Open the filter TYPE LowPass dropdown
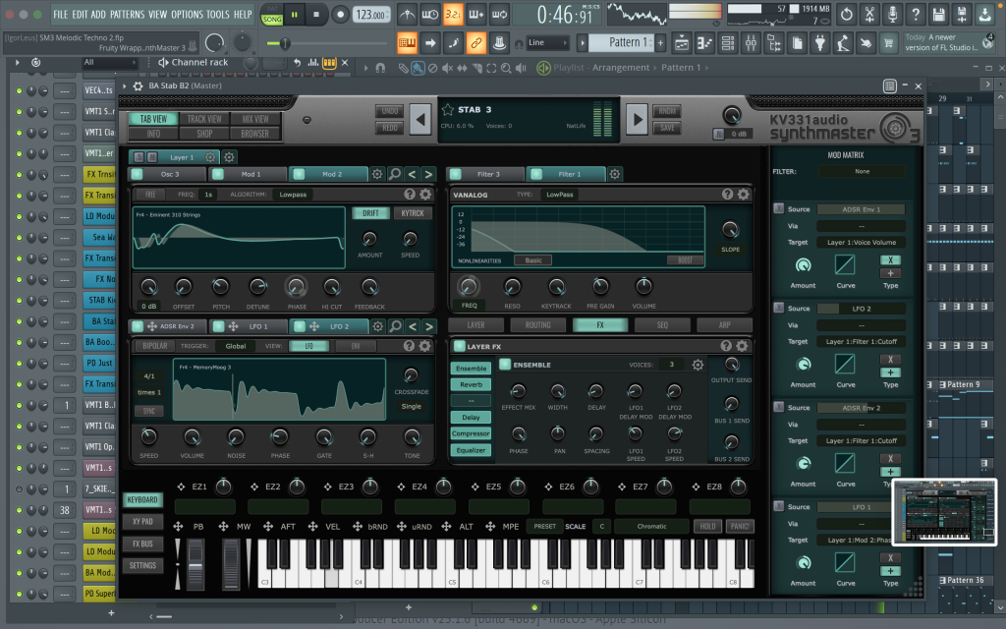Screen dimensions: 1006x629 pyautogui.click(x=560, y=195)
